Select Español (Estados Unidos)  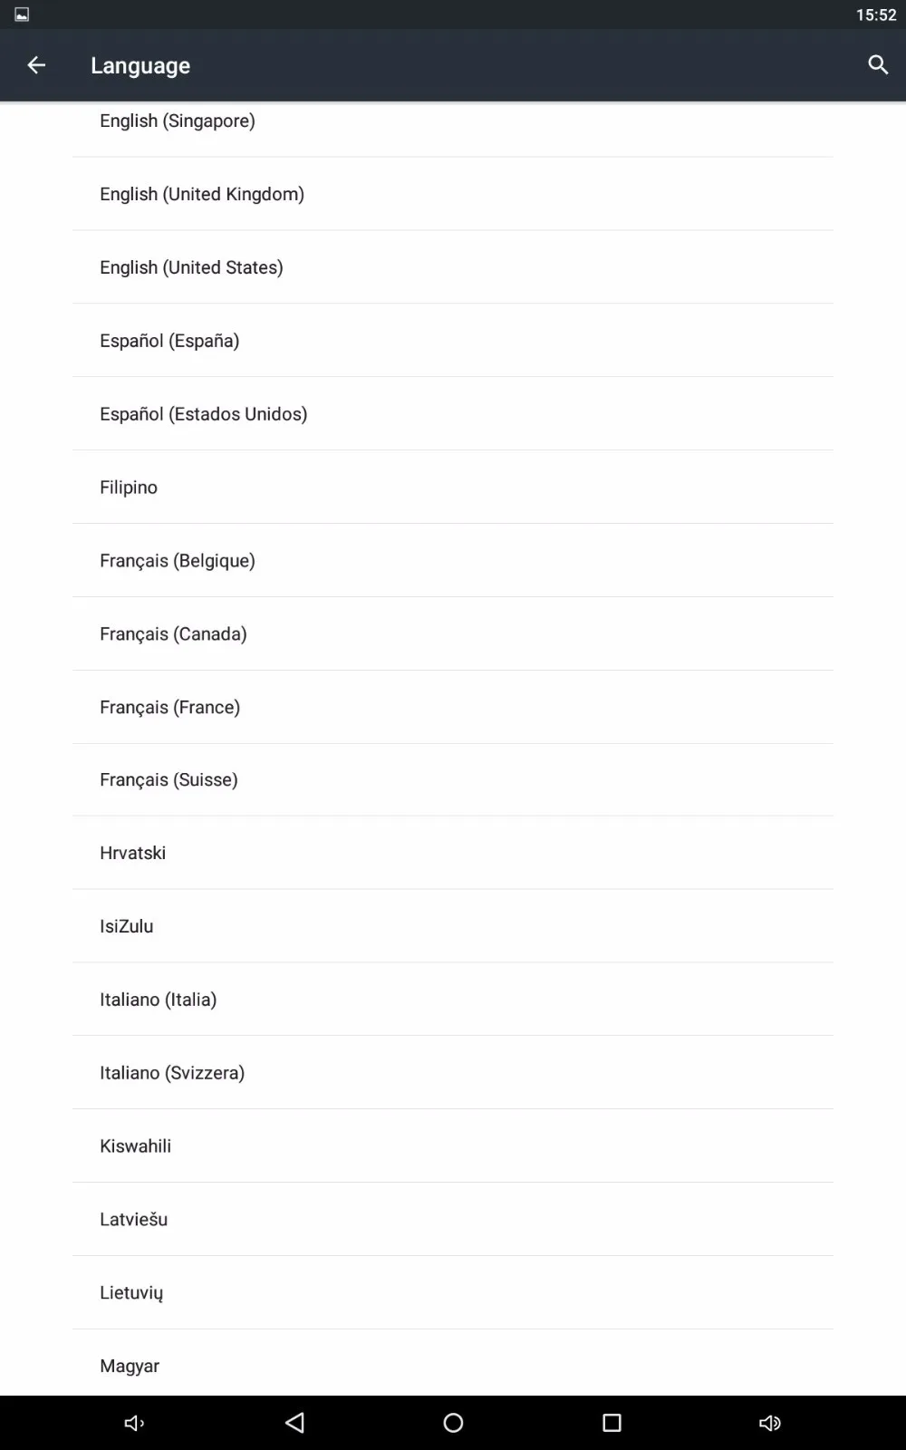(x=453, y=414)
